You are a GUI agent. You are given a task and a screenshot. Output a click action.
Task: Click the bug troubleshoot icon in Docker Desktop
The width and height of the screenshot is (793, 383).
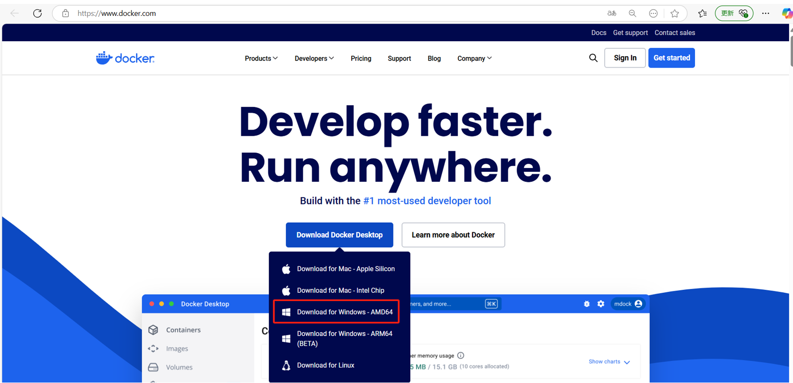586,304
